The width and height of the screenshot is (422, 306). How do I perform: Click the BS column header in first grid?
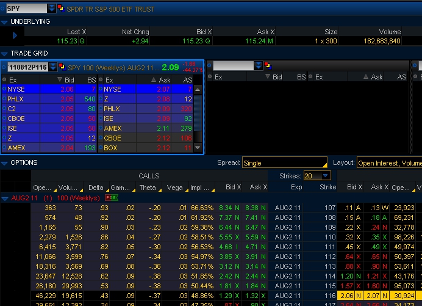pyautogui.click(x=91, y=80)
